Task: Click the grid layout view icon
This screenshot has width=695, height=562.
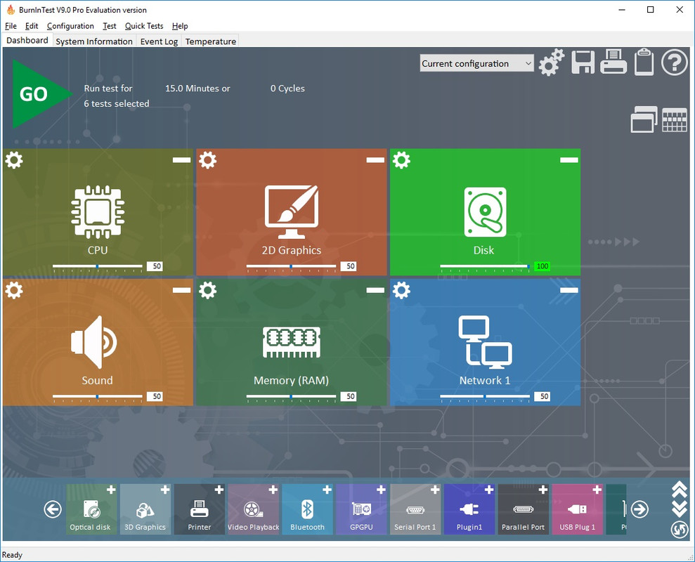Action: (674, 120)
